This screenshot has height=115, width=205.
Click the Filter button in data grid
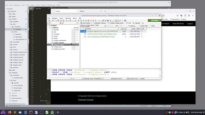point(152,26)
